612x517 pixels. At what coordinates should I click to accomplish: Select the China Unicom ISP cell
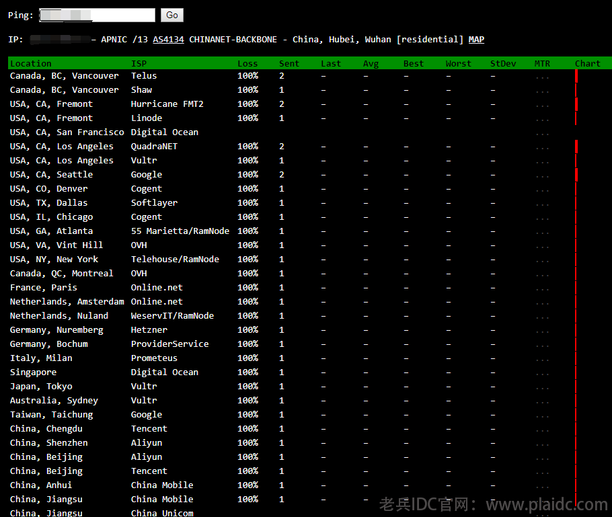(x=162, y=513)
